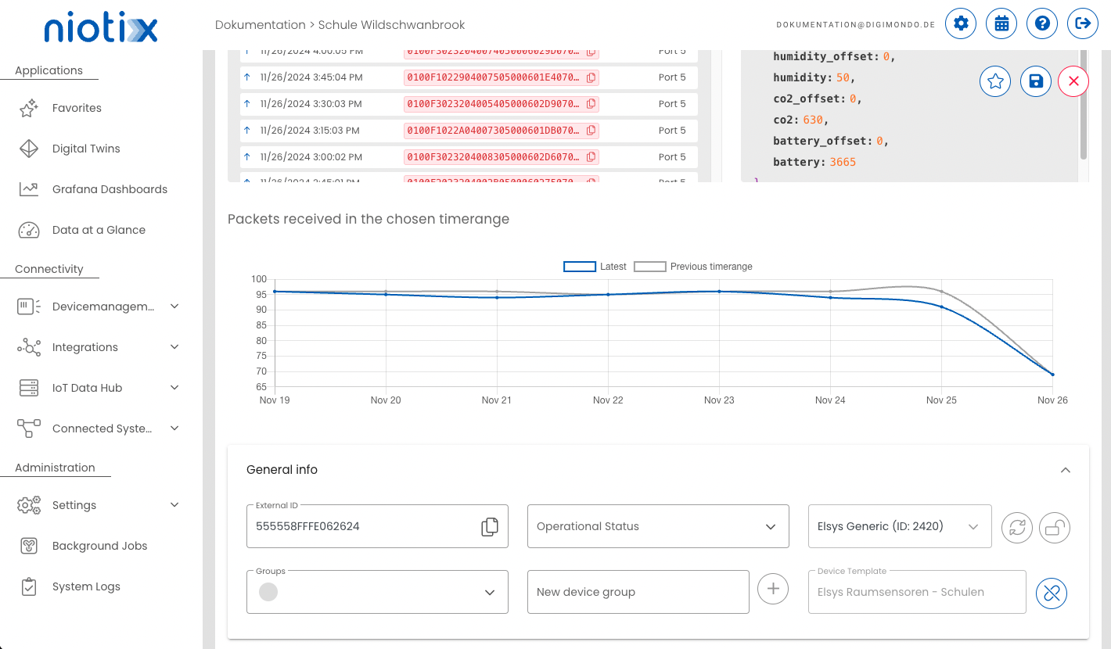
Task: Click the refresh decoder icon
Action: click(x=1017, y=528)
